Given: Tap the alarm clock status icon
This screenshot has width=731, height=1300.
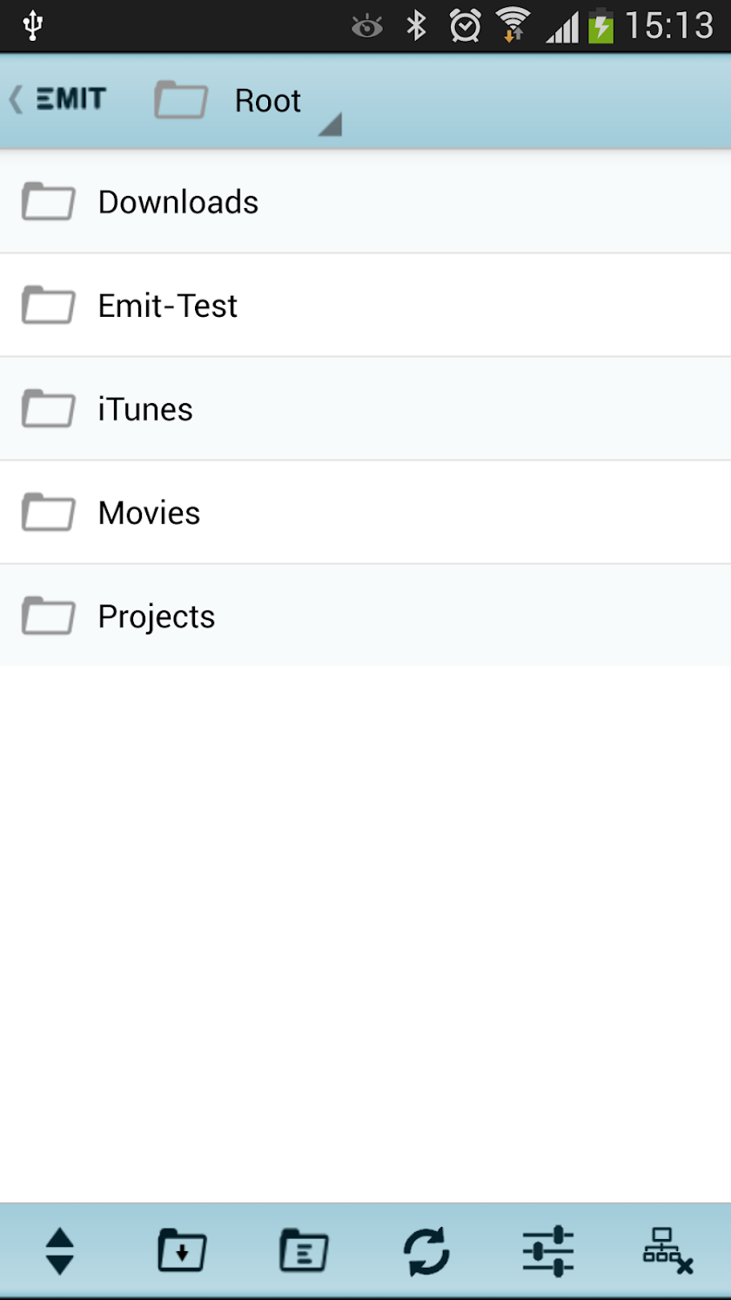Looking at the screenshot, I should point(465,26).
